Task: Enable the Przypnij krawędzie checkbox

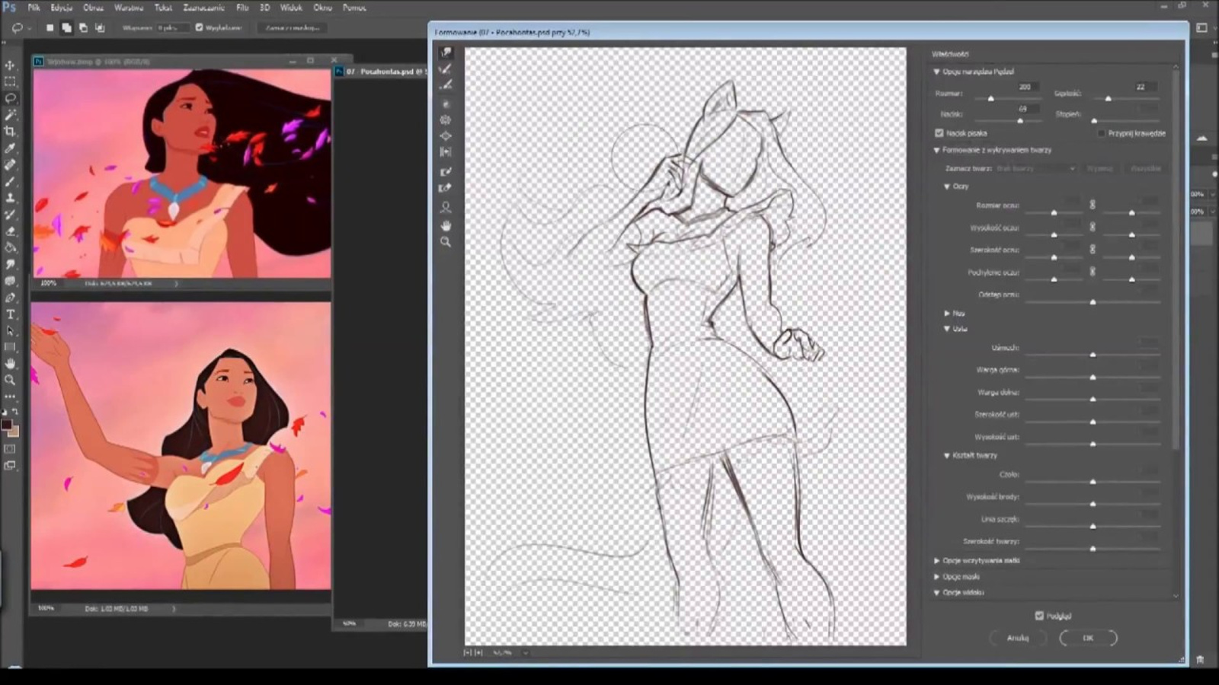Action: tap(1101, 133)
